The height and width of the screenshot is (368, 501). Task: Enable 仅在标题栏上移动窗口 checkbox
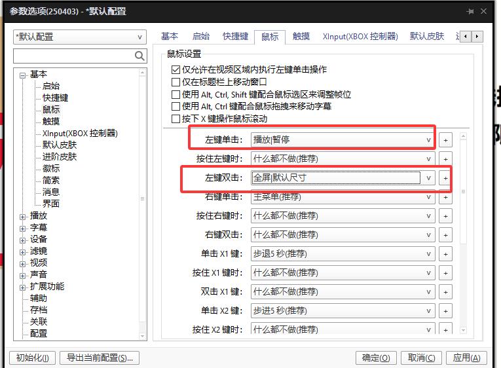(x=176, y=82)
